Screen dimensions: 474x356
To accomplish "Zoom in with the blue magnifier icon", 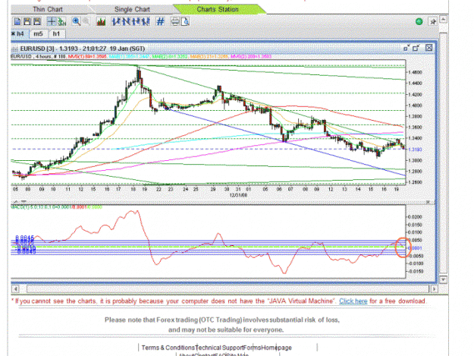I will pyautogui.click(x=76, y=21).
